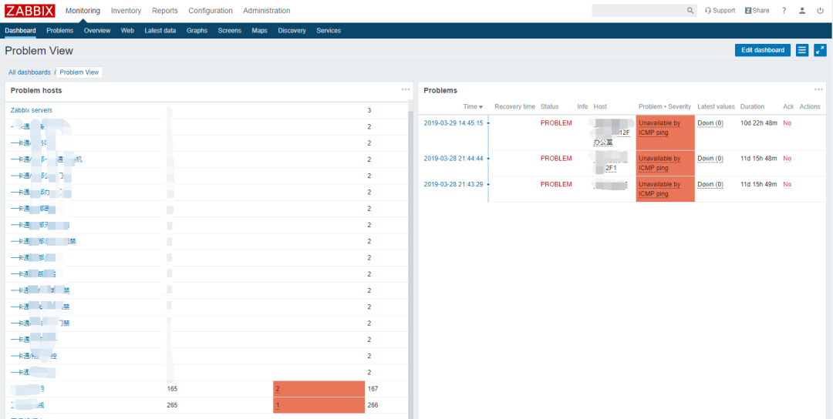Open the dashboard actions list icon
Image resolution: width=833 pixels, height=419 pixels.
coord(802,50)
